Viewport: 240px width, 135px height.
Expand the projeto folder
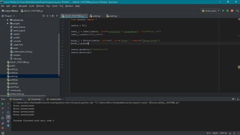click(7, 24)
